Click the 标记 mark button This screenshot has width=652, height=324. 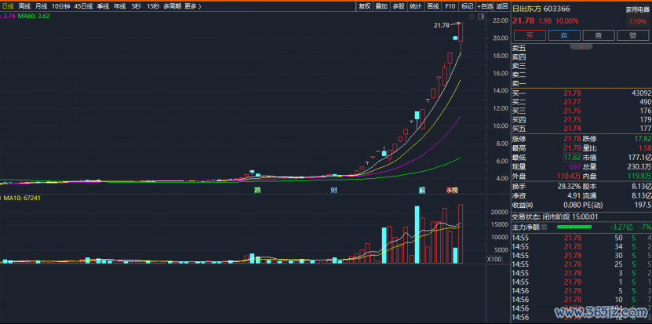click(x=468, y=6)
